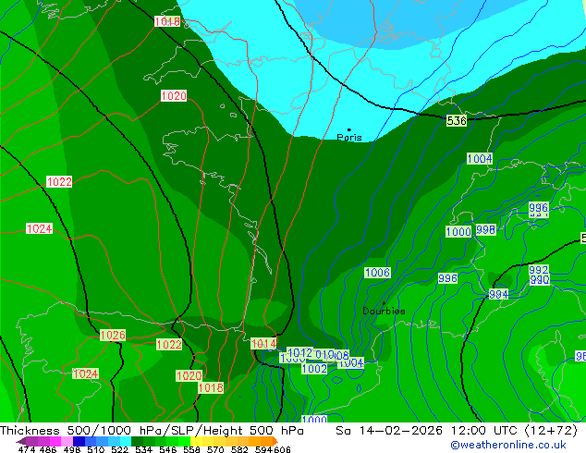
Task: Click the 474 legend value
Action: (27, 449)
